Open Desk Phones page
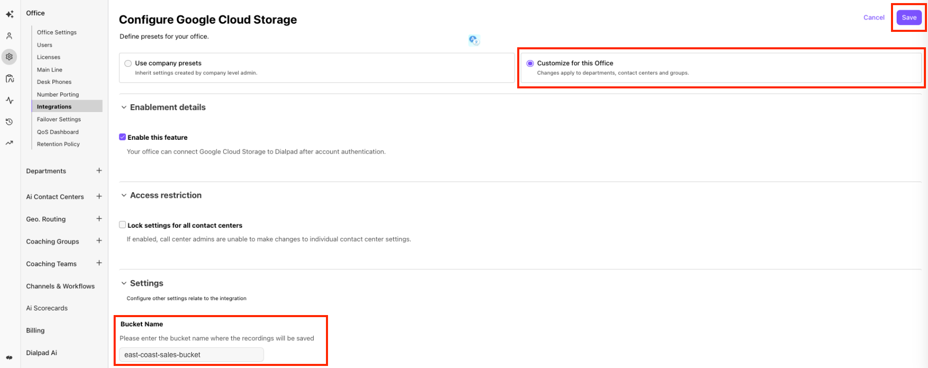The height and width of the screenshot is (368, 928). click(x=54, y=82)
